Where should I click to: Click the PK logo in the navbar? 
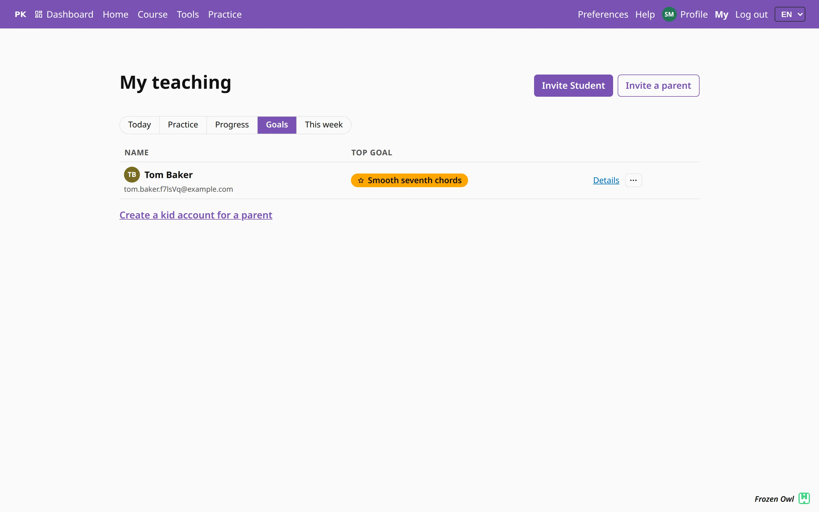tap(20, 14)
